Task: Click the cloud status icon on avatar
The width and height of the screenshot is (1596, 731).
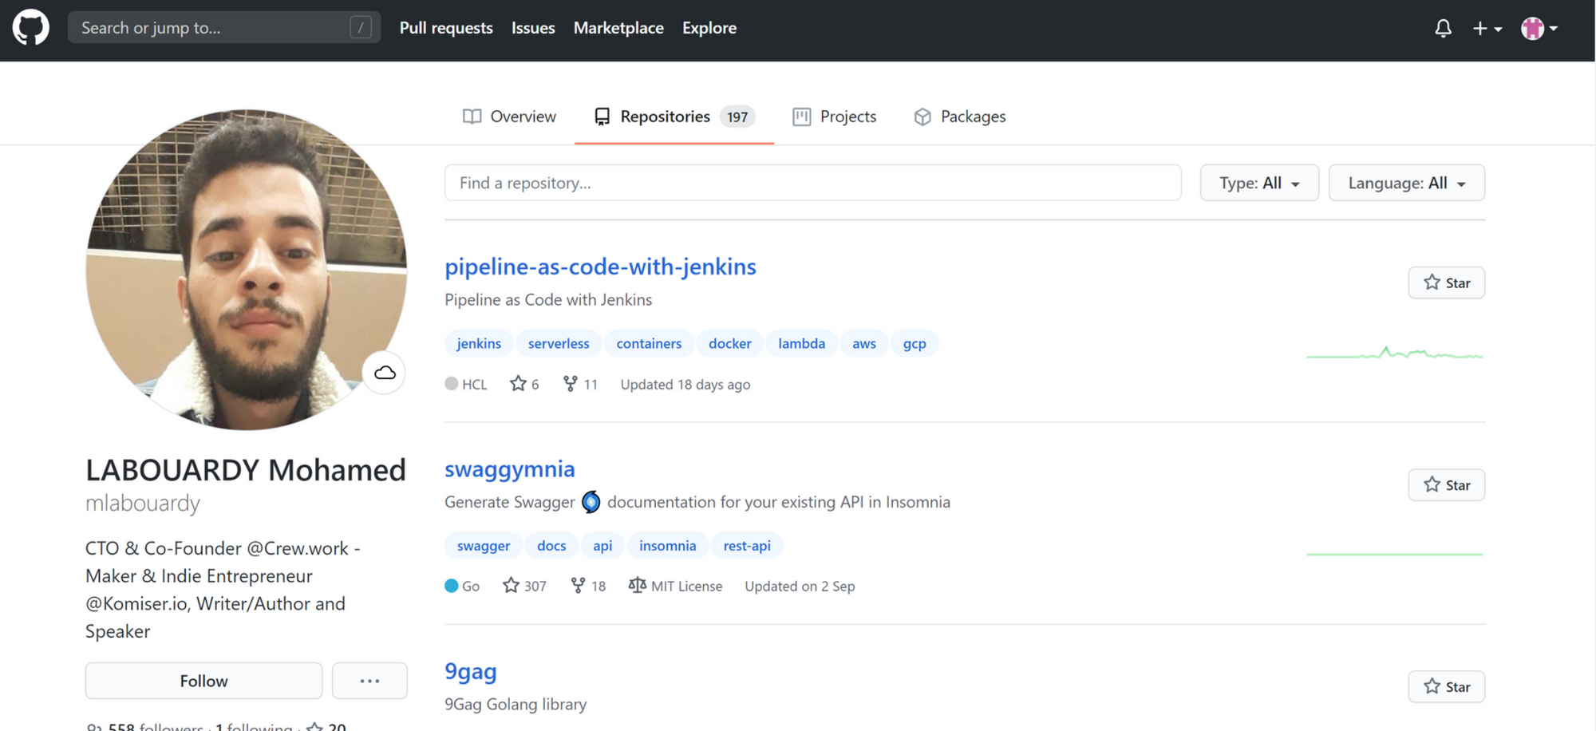Action: [x=385, y=373]
